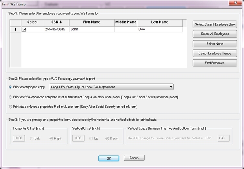Click the Select None button
The width and height of the screenshot is (244, 169).
click(x=215, y=43)
